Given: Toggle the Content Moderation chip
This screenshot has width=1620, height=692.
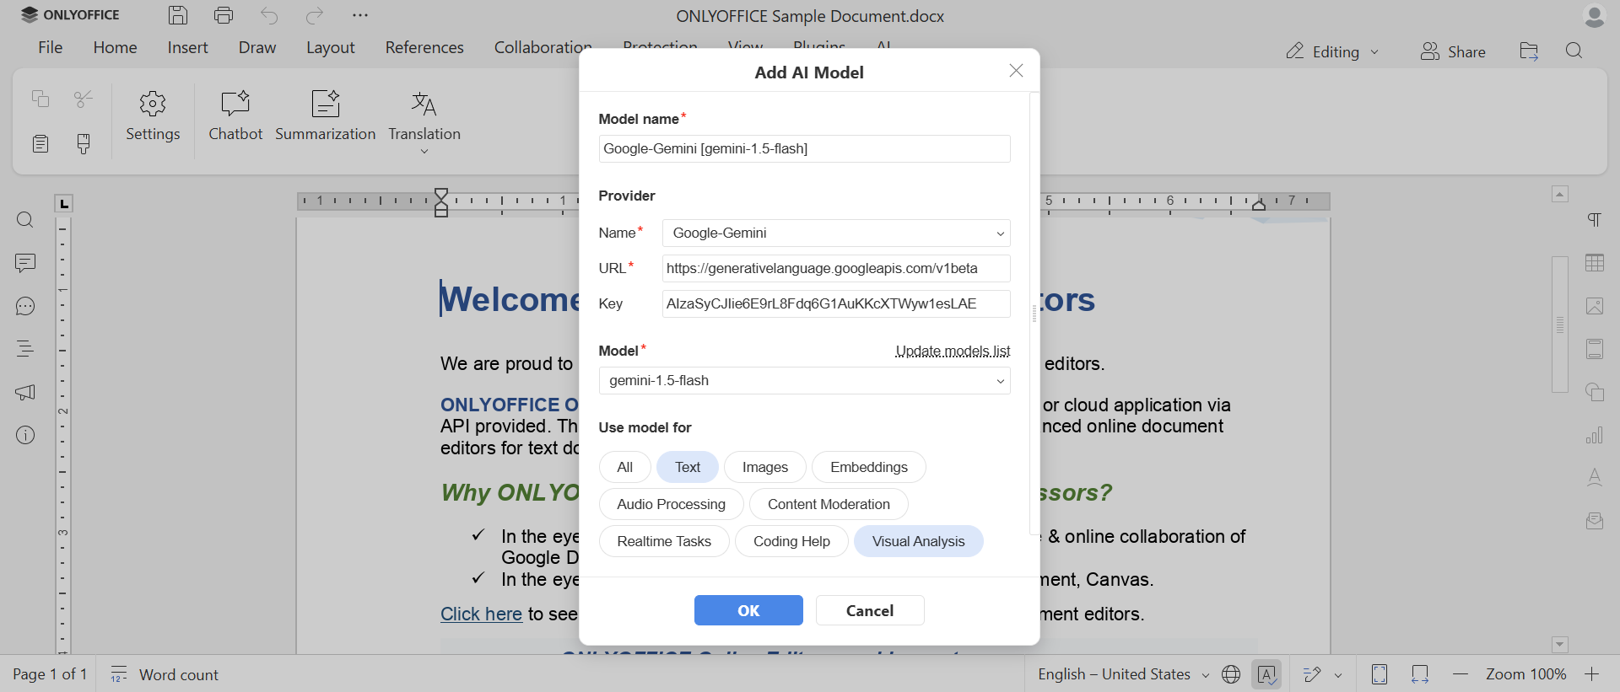Looking at the screenshot, I should click(829, 504).
